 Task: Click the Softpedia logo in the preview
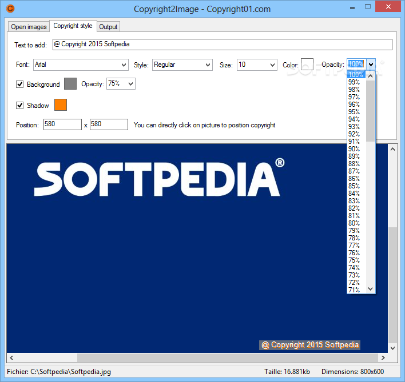[160, 178]
